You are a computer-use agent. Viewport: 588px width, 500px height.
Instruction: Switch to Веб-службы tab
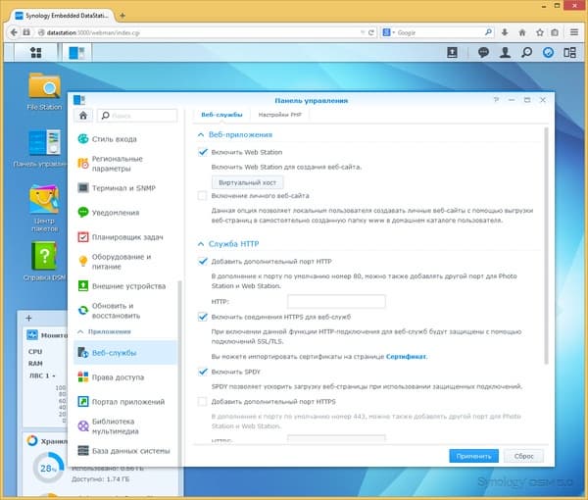tap(221, 115)
